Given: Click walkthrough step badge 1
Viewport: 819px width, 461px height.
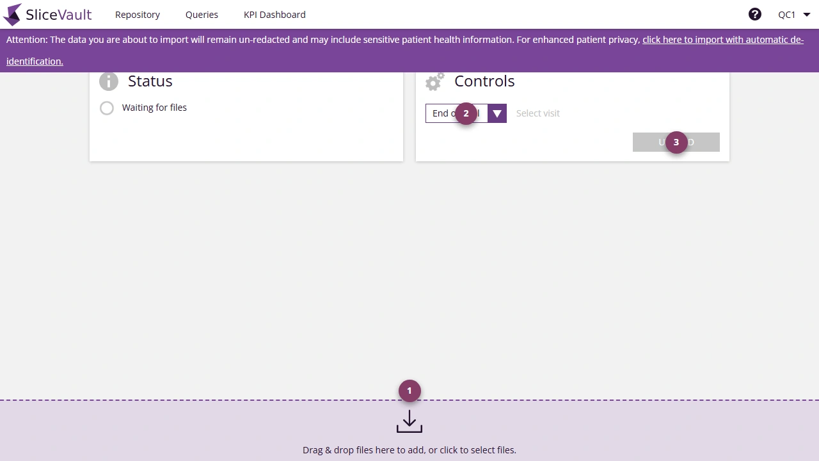Looking at the screenshot, I should click(x=409, y=391).
